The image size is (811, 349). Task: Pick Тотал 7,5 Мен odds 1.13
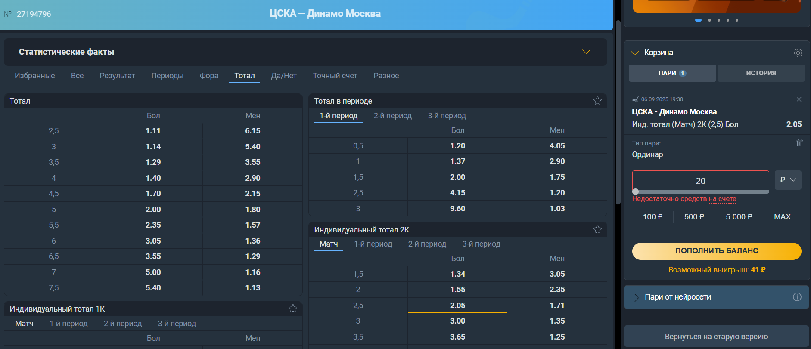253,288
